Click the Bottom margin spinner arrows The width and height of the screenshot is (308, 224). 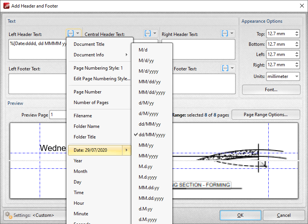click(297, 44)
